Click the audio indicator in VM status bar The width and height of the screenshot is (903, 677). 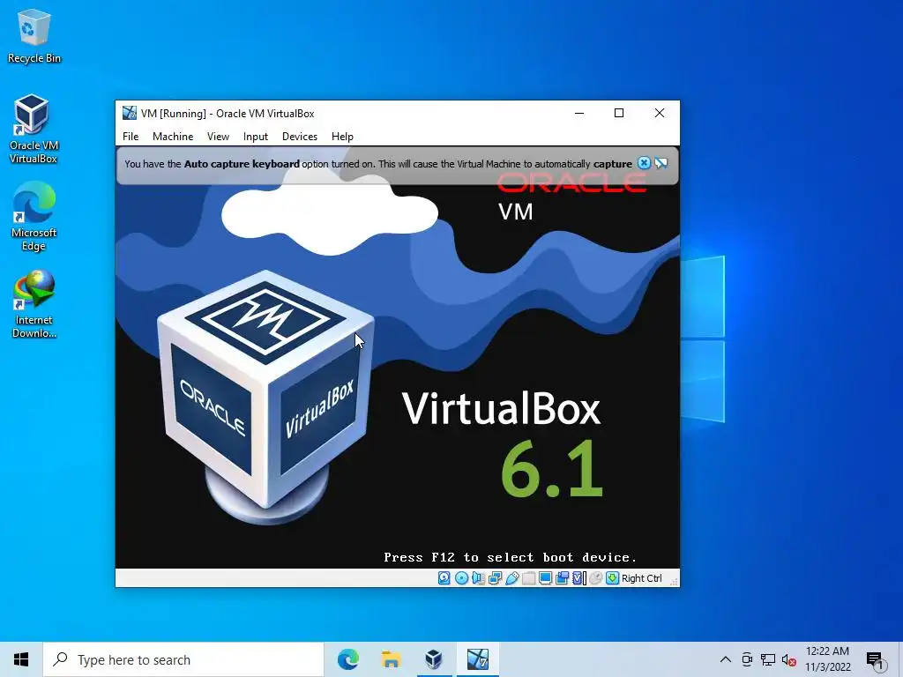(x=478, y=578)
